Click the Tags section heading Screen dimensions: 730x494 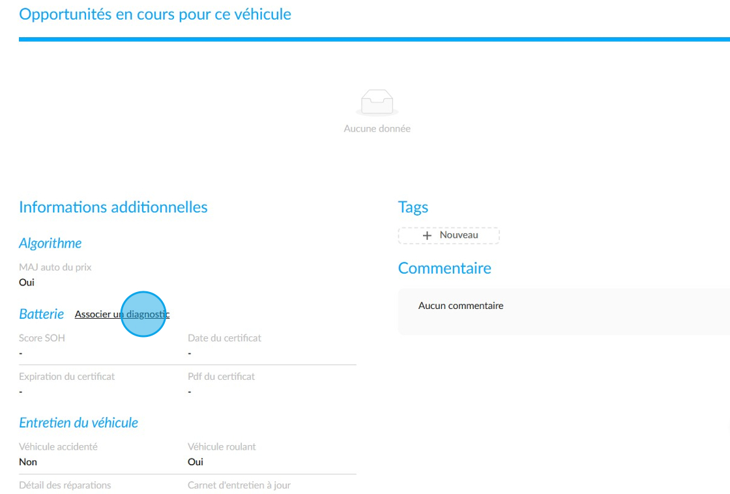[413, 207]
